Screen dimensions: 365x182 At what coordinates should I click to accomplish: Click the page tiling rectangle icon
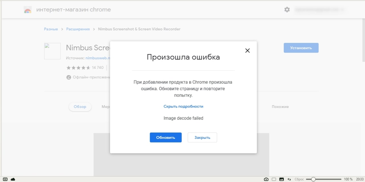pos(274,179)
